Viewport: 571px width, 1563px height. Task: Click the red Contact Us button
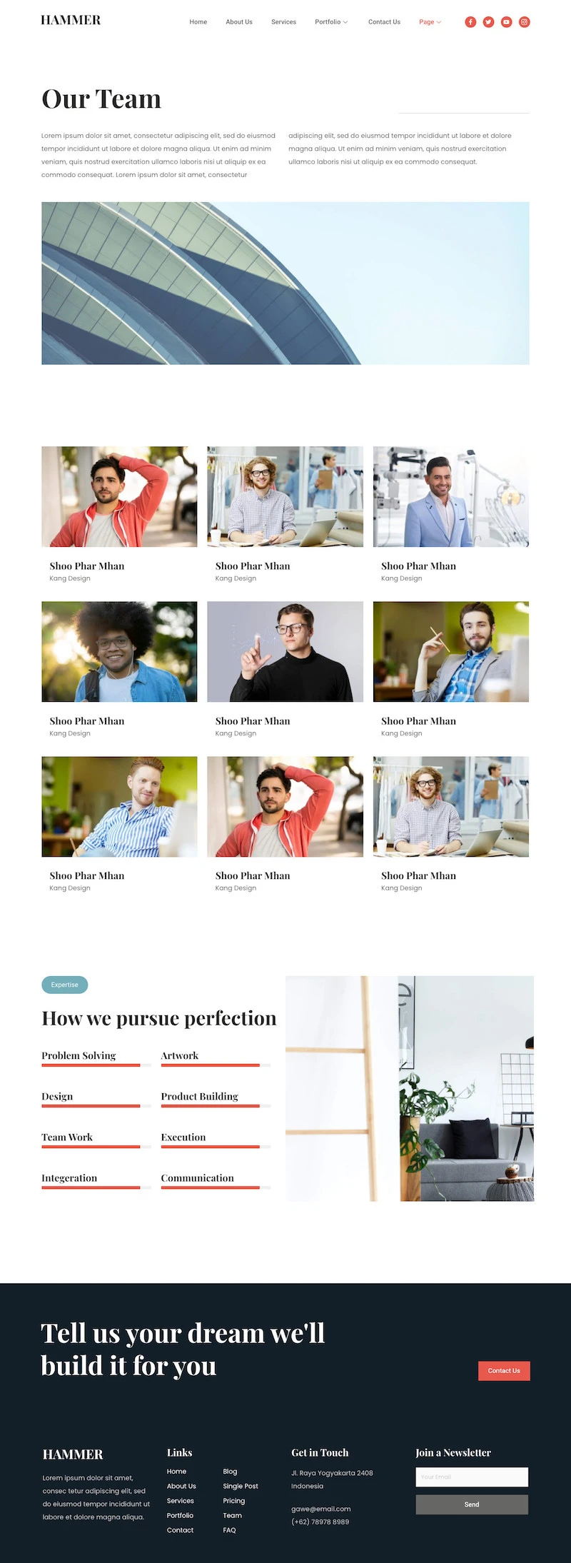(x=504, y=1370)
